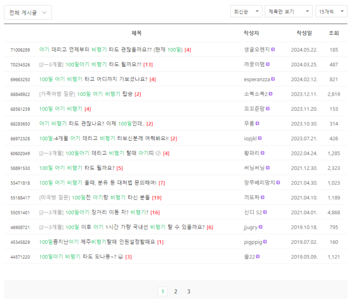Image resolution: width=359 pixels, height=299 pixels.
Task: Click the member badge icon next to 황파리
Action: tap(263, 153)
